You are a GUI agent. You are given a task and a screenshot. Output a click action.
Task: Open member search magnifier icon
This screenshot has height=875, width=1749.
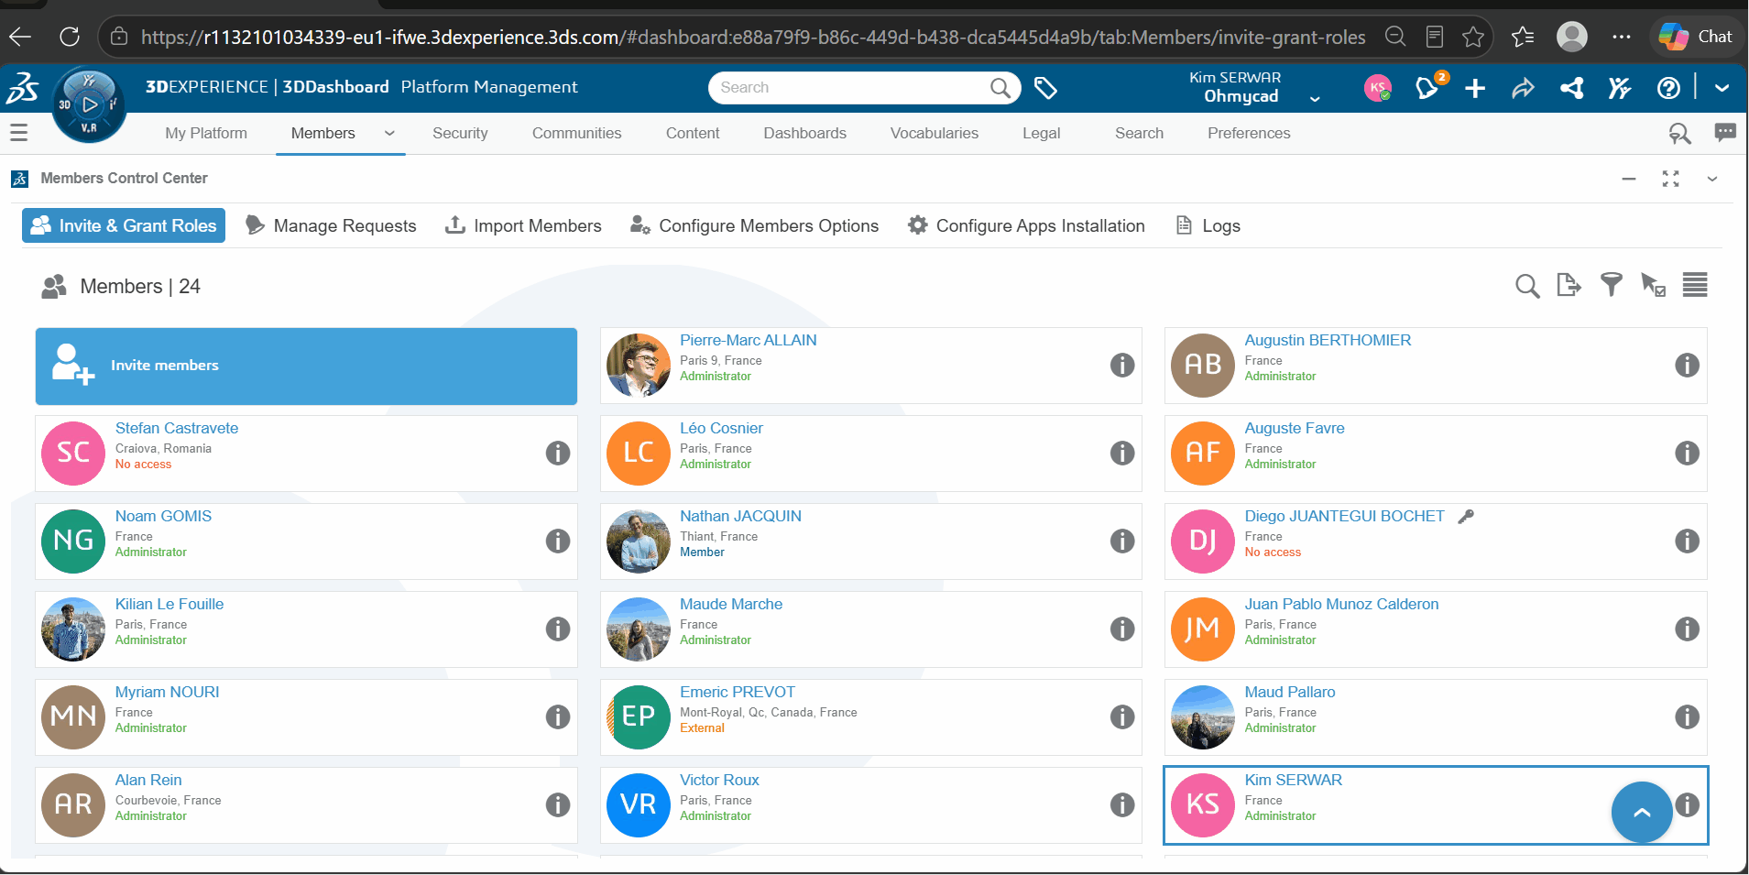1527,286
